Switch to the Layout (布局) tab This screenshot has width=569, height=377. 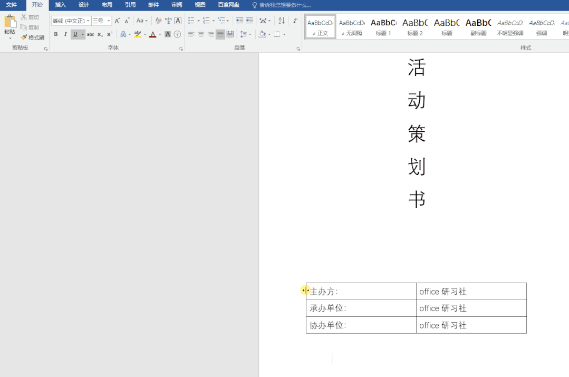pyautogui.click(x=107, y=5)
